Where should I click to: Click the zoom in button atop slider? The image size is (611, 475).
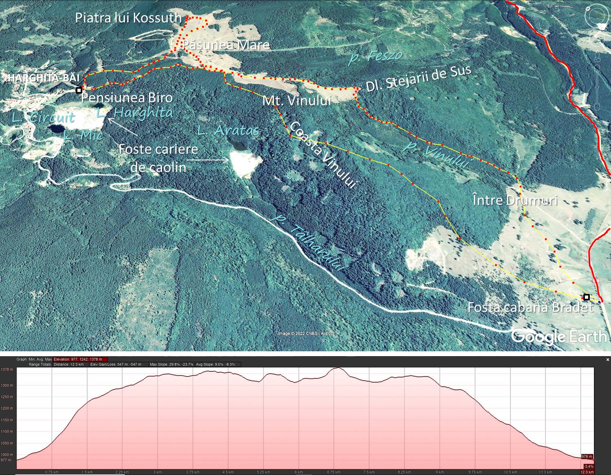pyautogui.click(x=598, y=67)
